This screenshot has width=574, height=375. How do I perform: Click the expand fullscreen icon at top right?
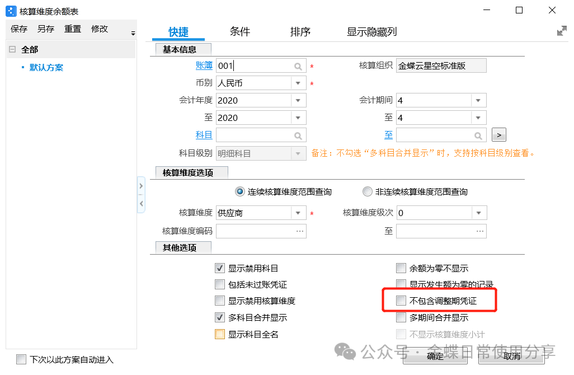pyautogui.click(x=562, y=31)
